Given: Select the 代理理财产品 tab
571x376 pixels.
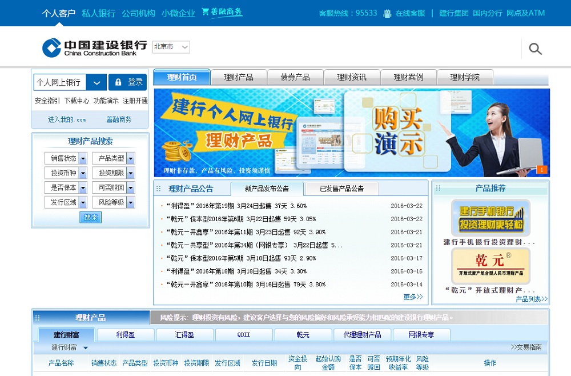Looking at the screenshot, I should pos(363,334).
